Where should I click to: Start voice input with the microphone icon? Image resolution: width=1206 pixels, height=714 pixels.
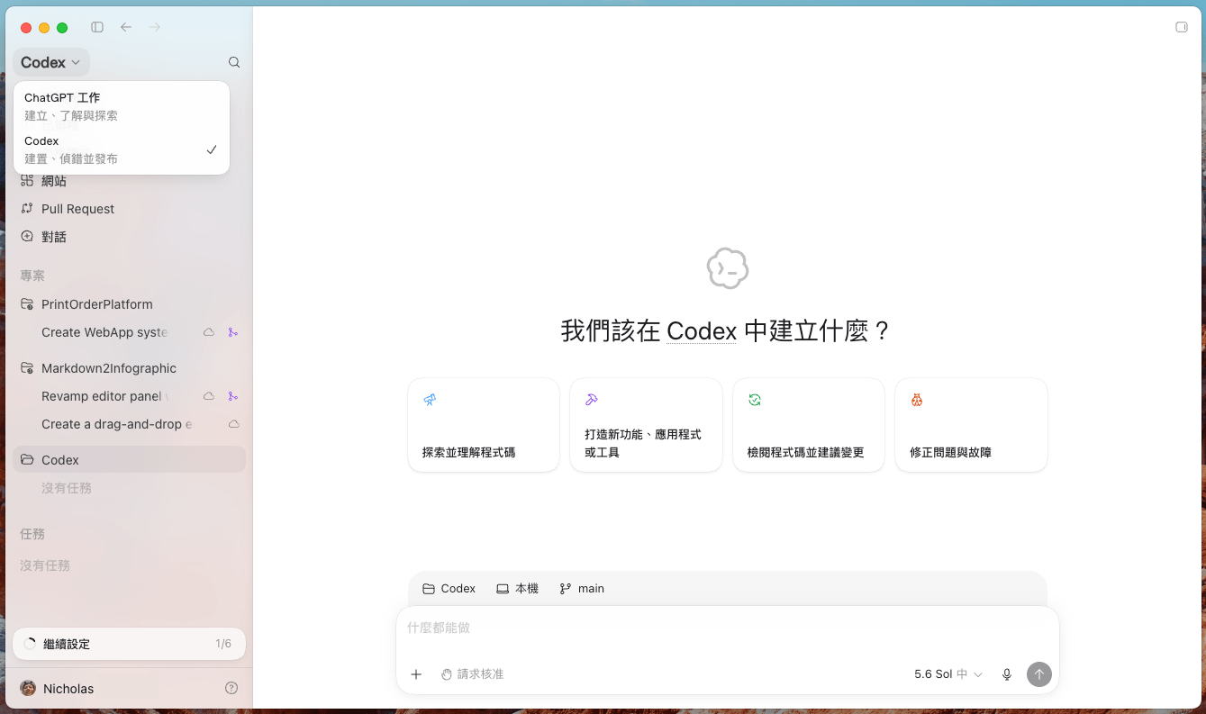click(x=1007, y=674)
